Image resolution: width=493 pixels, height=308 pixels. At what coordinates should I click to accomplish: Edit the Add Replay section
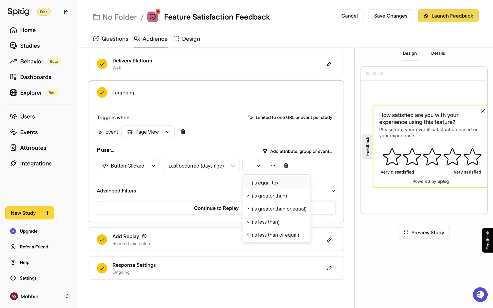[x=329, y=239]
